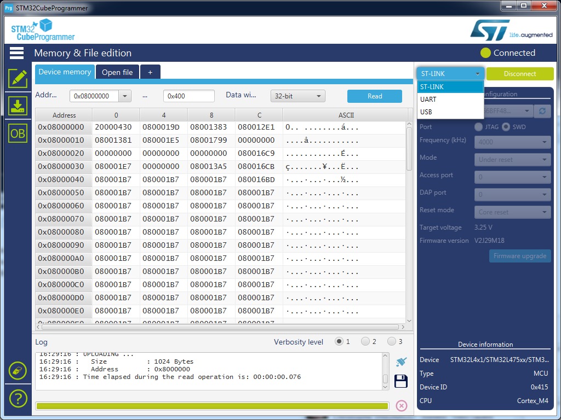Open the Option Bytes (OB) panel

coord(18,133)
